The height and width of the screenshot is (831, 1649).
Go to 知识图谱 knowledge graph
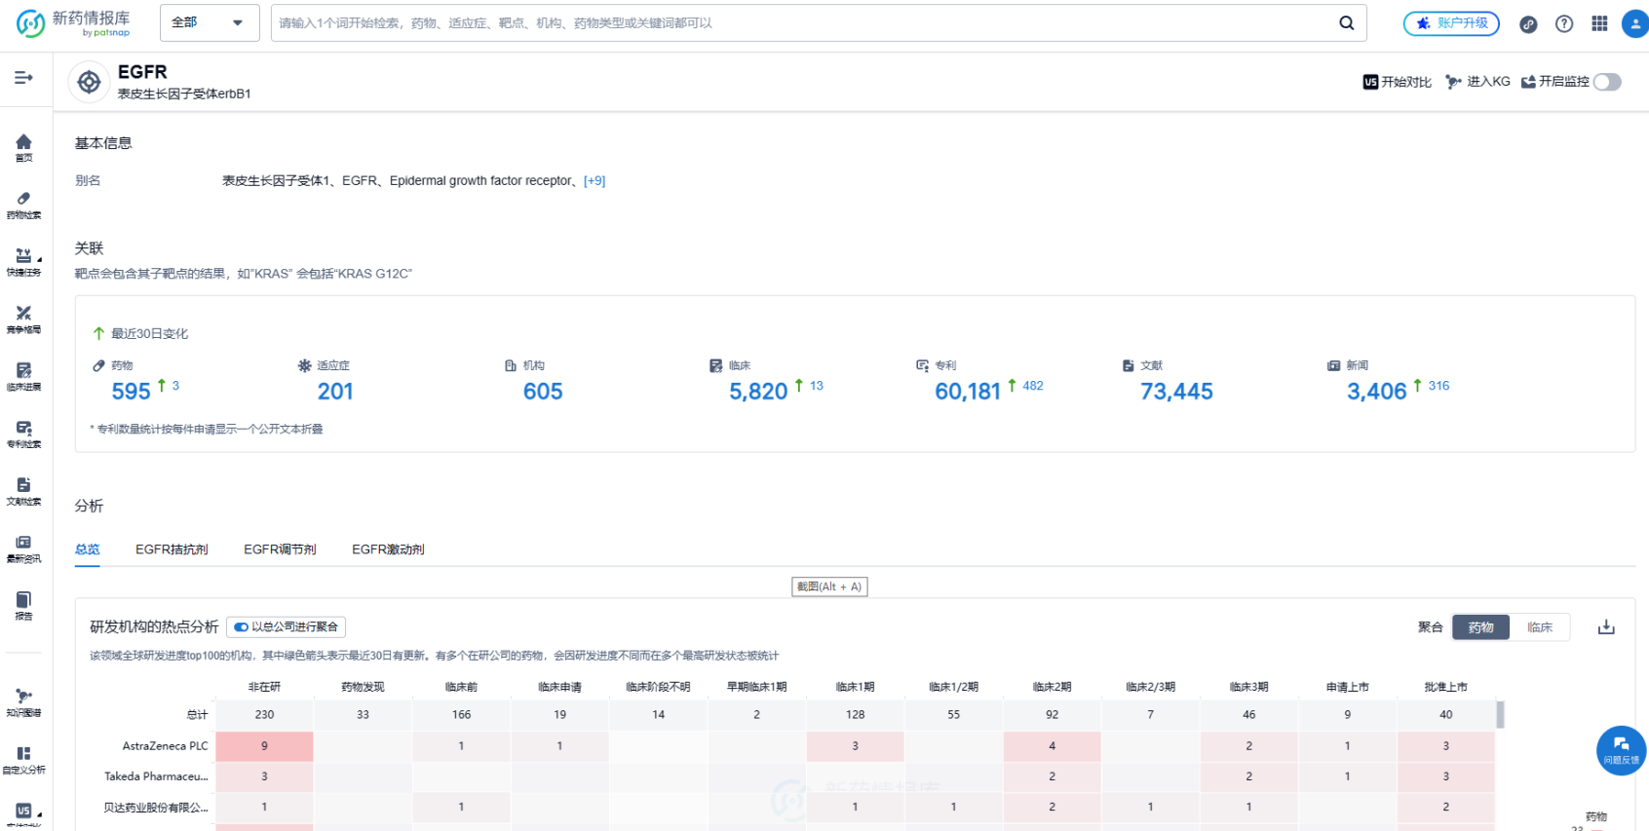click(23, 701)
